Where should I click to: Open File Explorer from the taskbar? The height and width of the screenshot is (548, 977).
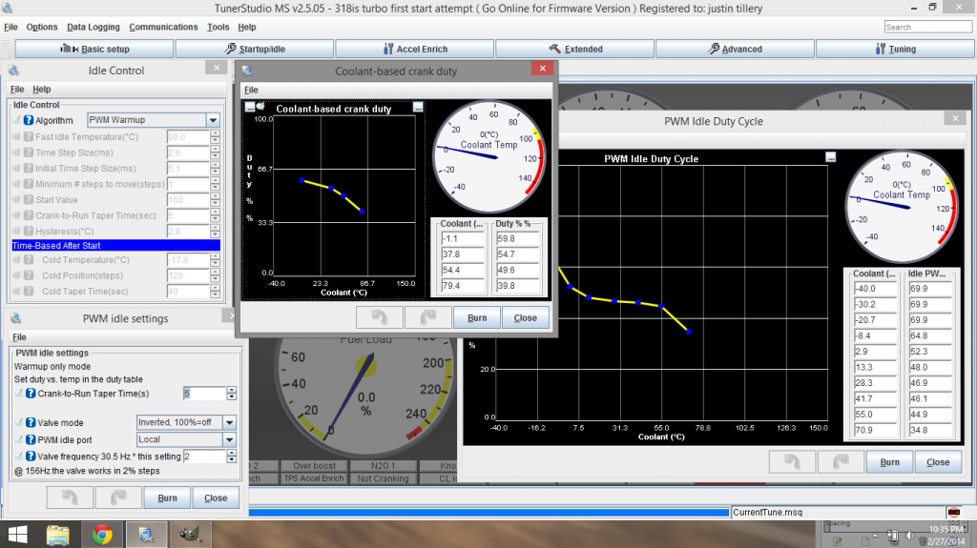[x=58, y=535]
